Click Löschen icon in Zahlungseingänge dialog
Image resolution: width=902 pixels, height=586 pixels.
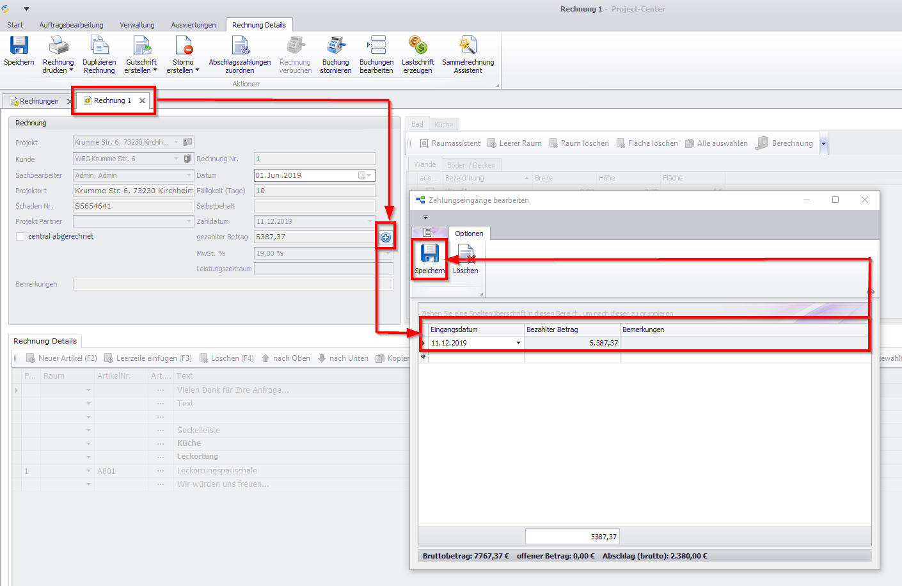tap(466, 255)
